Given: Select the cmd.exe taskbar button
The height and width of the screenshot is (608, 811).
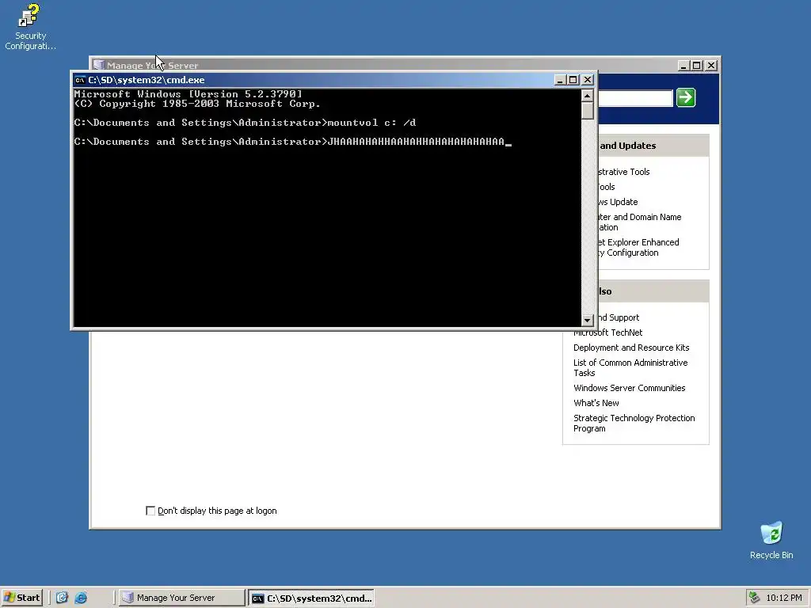Looking at the screenshot, I should [x=310, y=598].
